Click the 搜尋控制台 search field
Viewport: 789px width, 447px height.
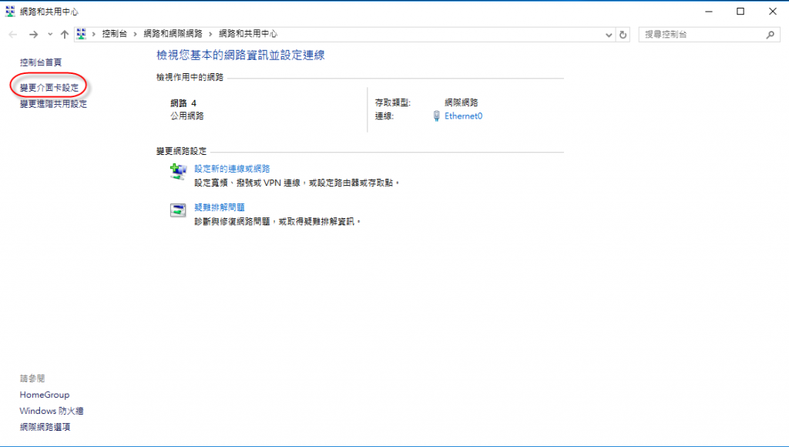[x=701, y=35]
